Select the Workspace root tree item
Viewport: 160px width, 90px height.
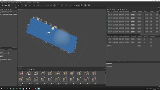point(7,11)
